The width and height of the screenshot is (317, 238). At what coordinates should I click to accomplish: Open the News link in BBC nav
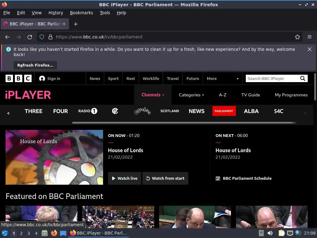[95, 78]
